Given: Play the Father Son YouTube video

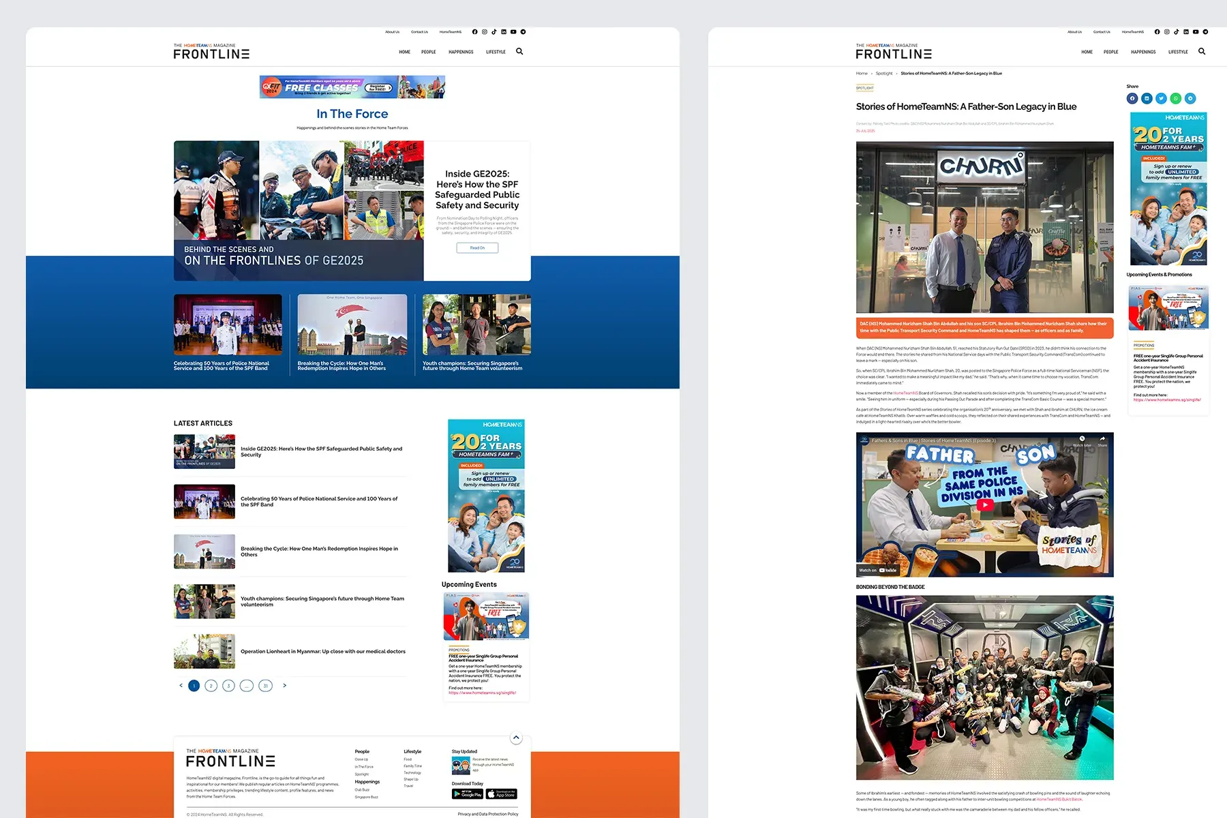Looking at the screenshot, I should [x=984, y=505].
